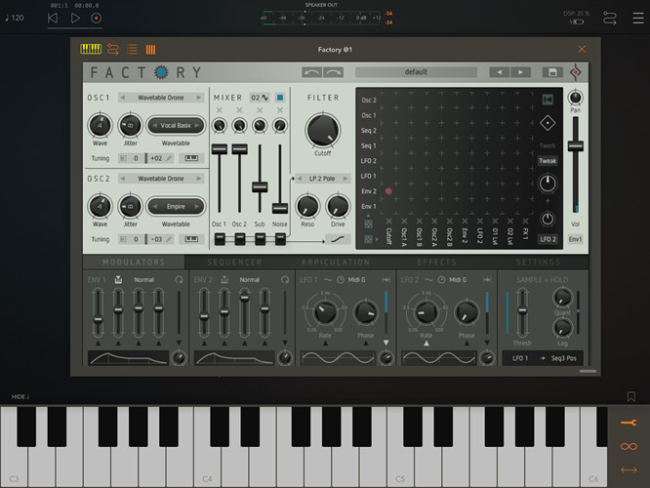The image size is (650, 488).
Task: Open the Mixer 02 waveform selector
Action: coord(260,98)
